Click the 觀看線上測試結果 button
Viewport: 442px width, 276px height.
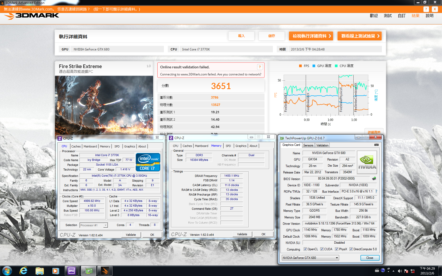(359, 36)
